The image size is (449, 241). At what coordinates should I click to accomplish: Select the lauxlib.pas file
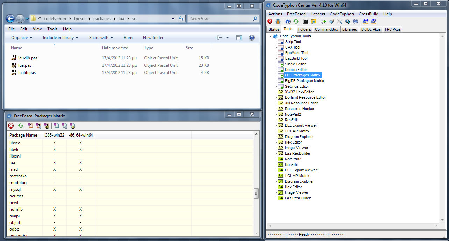(24, 58)
